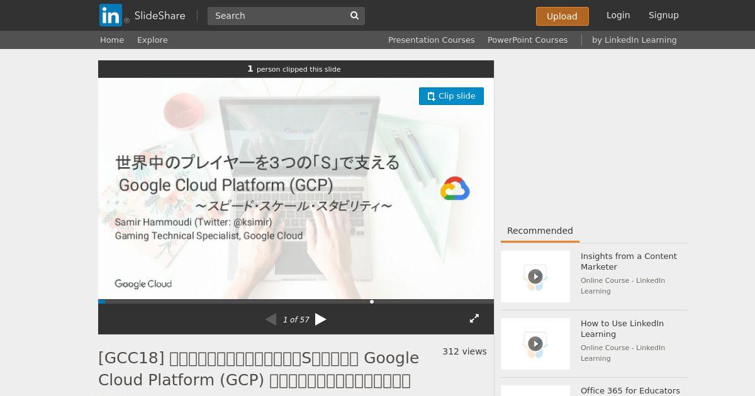
Task: Play Insights from a Content Marketer thumbnail
Action: (x=535, y=277)
